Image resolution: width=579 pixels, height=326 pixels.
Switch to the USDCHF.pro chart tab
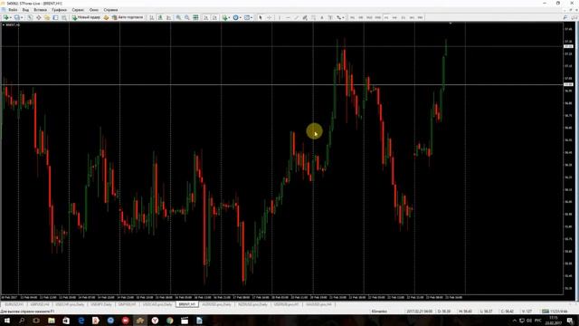point(70,304)
